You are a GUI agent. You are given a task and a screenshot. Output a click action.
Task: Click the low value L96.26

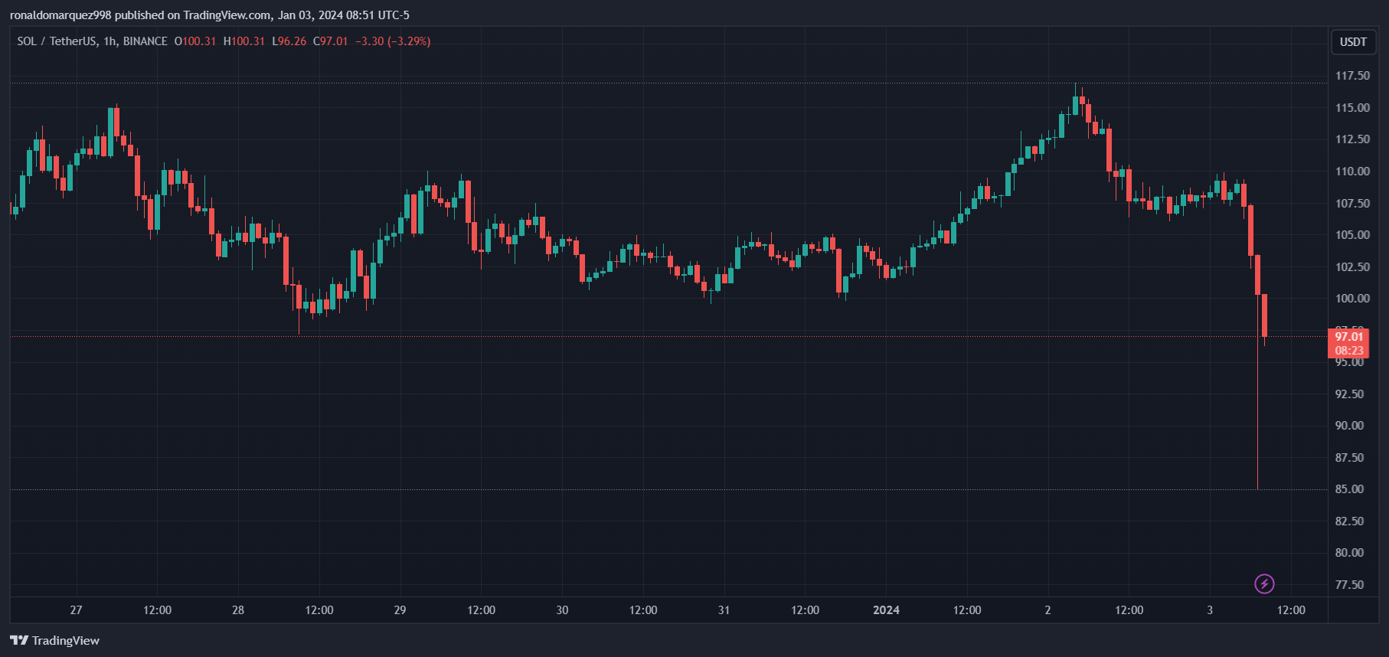pos(289,41)
